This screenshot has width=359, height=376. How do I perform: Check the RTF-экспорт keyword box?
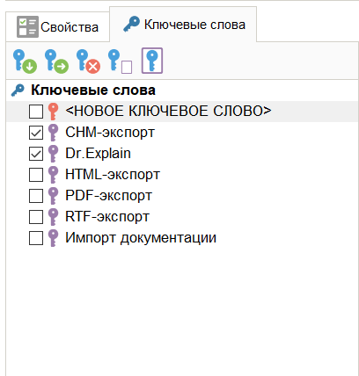(36, 217)
